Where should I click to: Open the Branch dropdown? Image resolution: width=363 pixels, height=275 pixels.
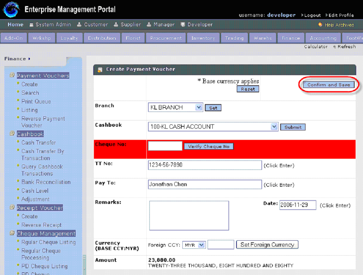(x=198, y=108)
